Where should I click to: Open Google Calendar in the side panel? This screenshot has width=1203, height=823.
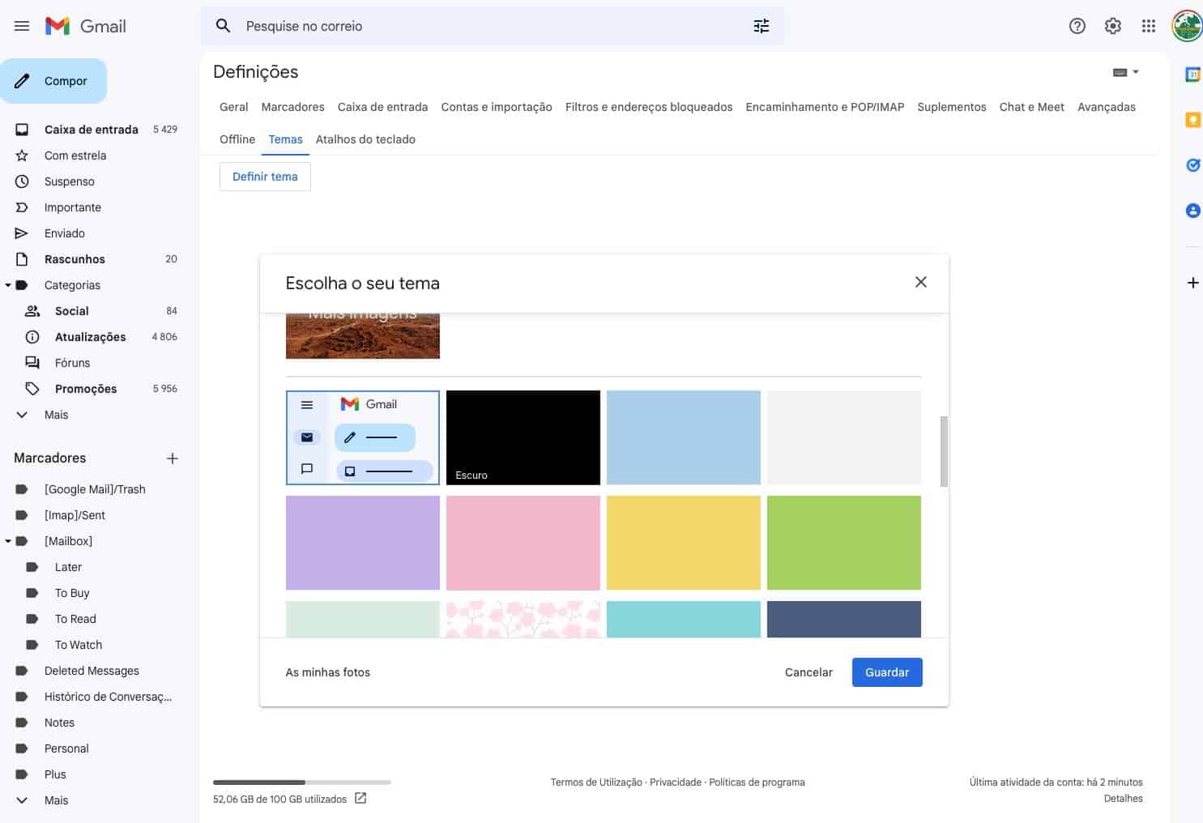pyautogui.click(x=1192, y=74)
